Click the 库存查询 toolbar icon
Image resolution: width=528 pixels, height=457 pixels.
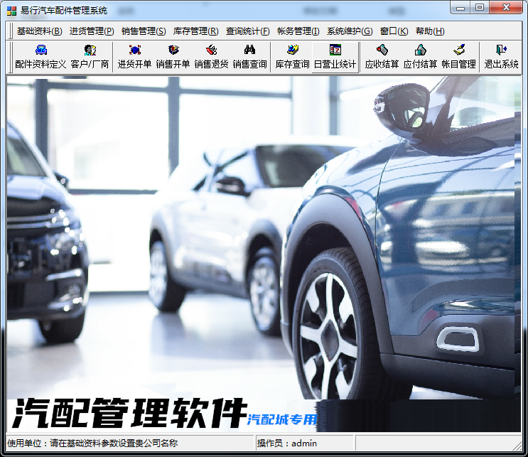(292, 57)
